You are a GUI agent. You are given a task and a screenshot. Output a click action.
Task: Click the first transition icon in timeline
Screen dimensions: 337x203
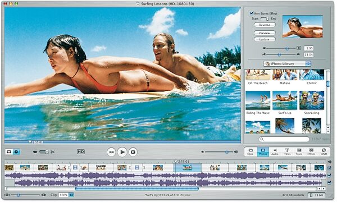[x=75, y=168]
